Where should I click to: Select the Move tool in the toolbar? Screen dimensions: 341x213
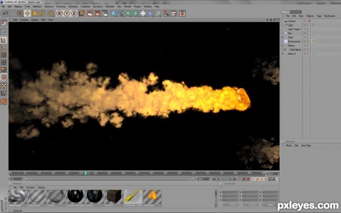point(27,14)
